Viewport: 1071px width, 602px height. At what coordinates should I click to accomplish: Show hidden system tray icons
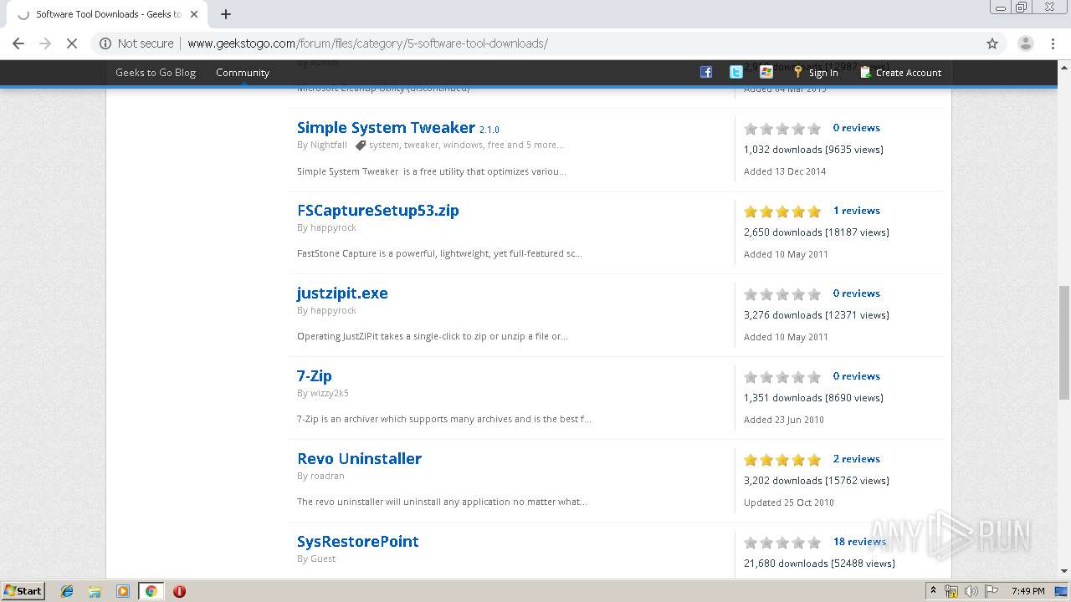pos(933,591)
